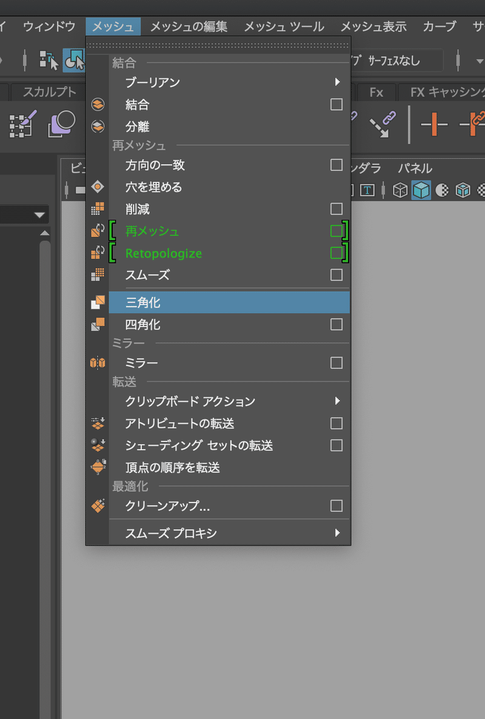Viewport: 485px width, 719px height.
Task: Click overlapping shapes shelf icon
Action: pos(61,123)
